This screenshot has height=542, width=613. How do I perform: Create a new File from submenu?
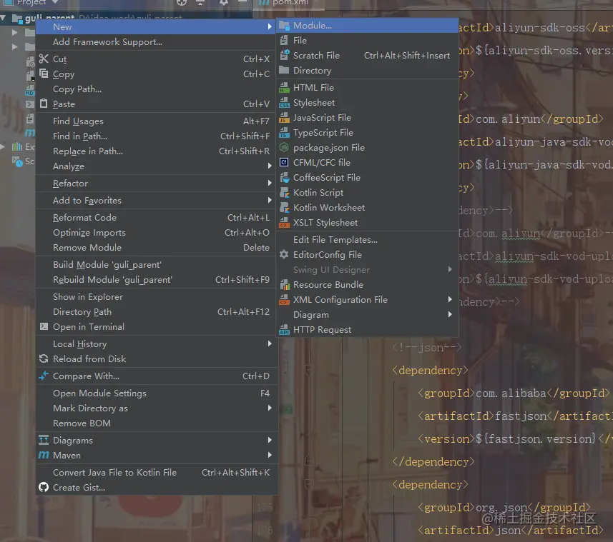pos(367,41)
